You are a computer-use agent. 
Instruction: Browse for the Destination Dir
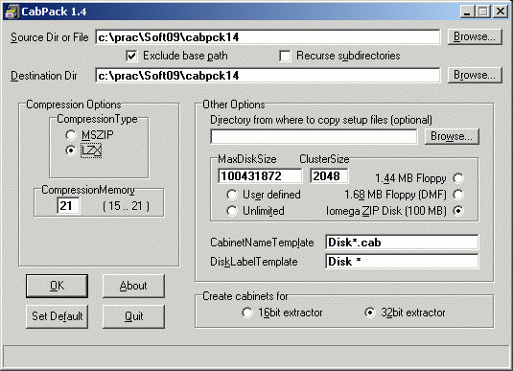click(x=475, y=75)
